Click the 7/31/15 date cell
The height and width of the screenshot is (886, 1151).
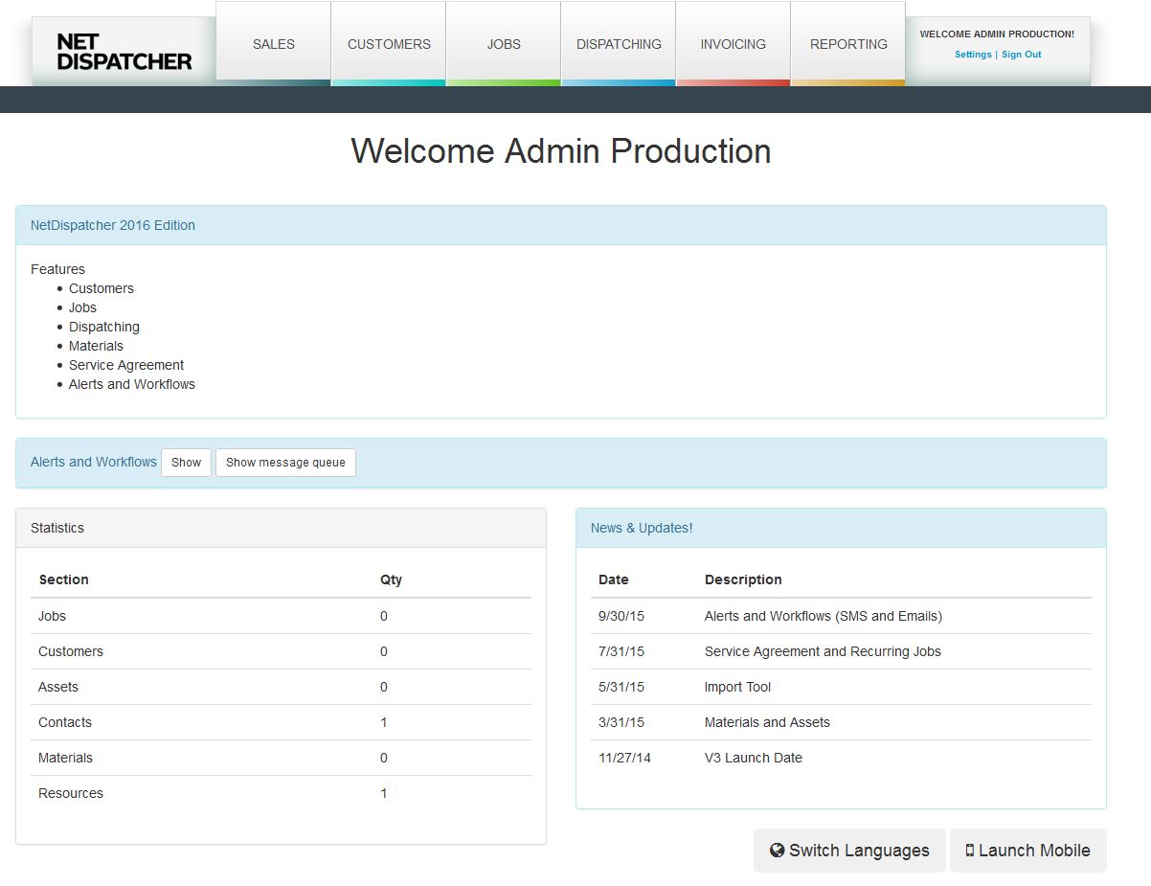tap(621, 651)
